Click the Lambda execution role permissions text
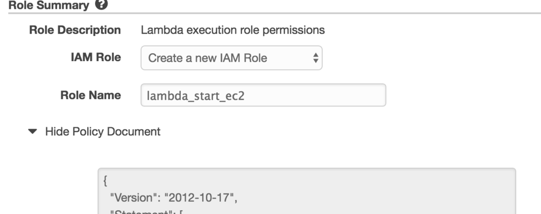541x214 pixels. tap(232, 30)
